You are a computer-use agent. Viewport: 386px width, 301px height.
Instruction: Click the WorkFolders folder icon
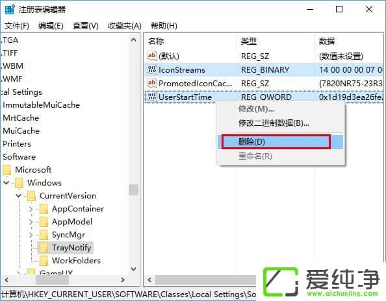(x=44, y=261)
